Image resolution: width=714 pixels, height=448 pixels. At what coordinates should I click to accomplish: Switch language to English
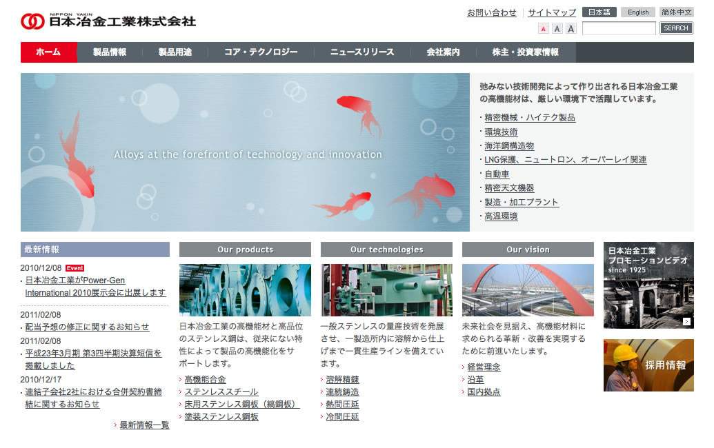[638, 12]
